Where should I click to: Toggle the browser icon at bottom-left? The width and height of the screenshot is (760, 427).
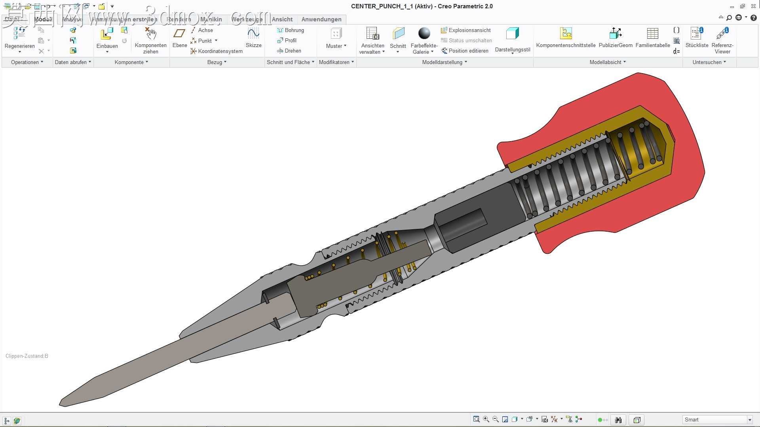(17, 421)
